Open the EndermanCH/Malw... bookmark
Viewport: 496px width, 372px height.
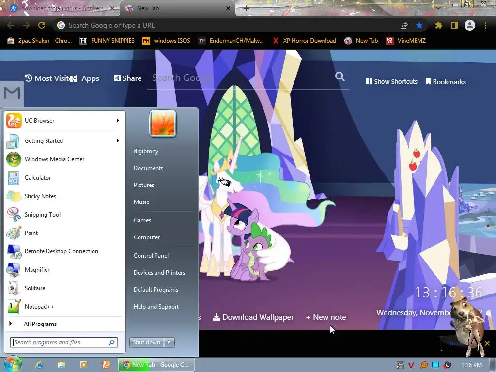(x=231, y=41)
